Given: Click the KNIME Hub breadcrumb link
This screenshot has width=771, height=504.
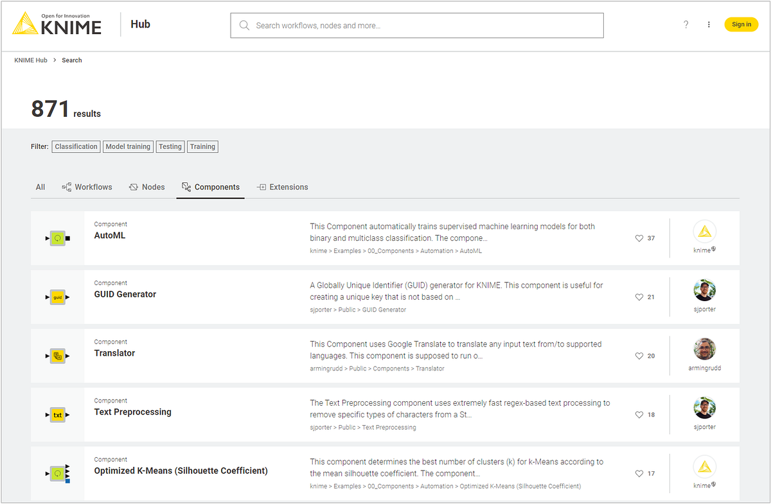Looking at the screenshot, I should coord(31,60).
